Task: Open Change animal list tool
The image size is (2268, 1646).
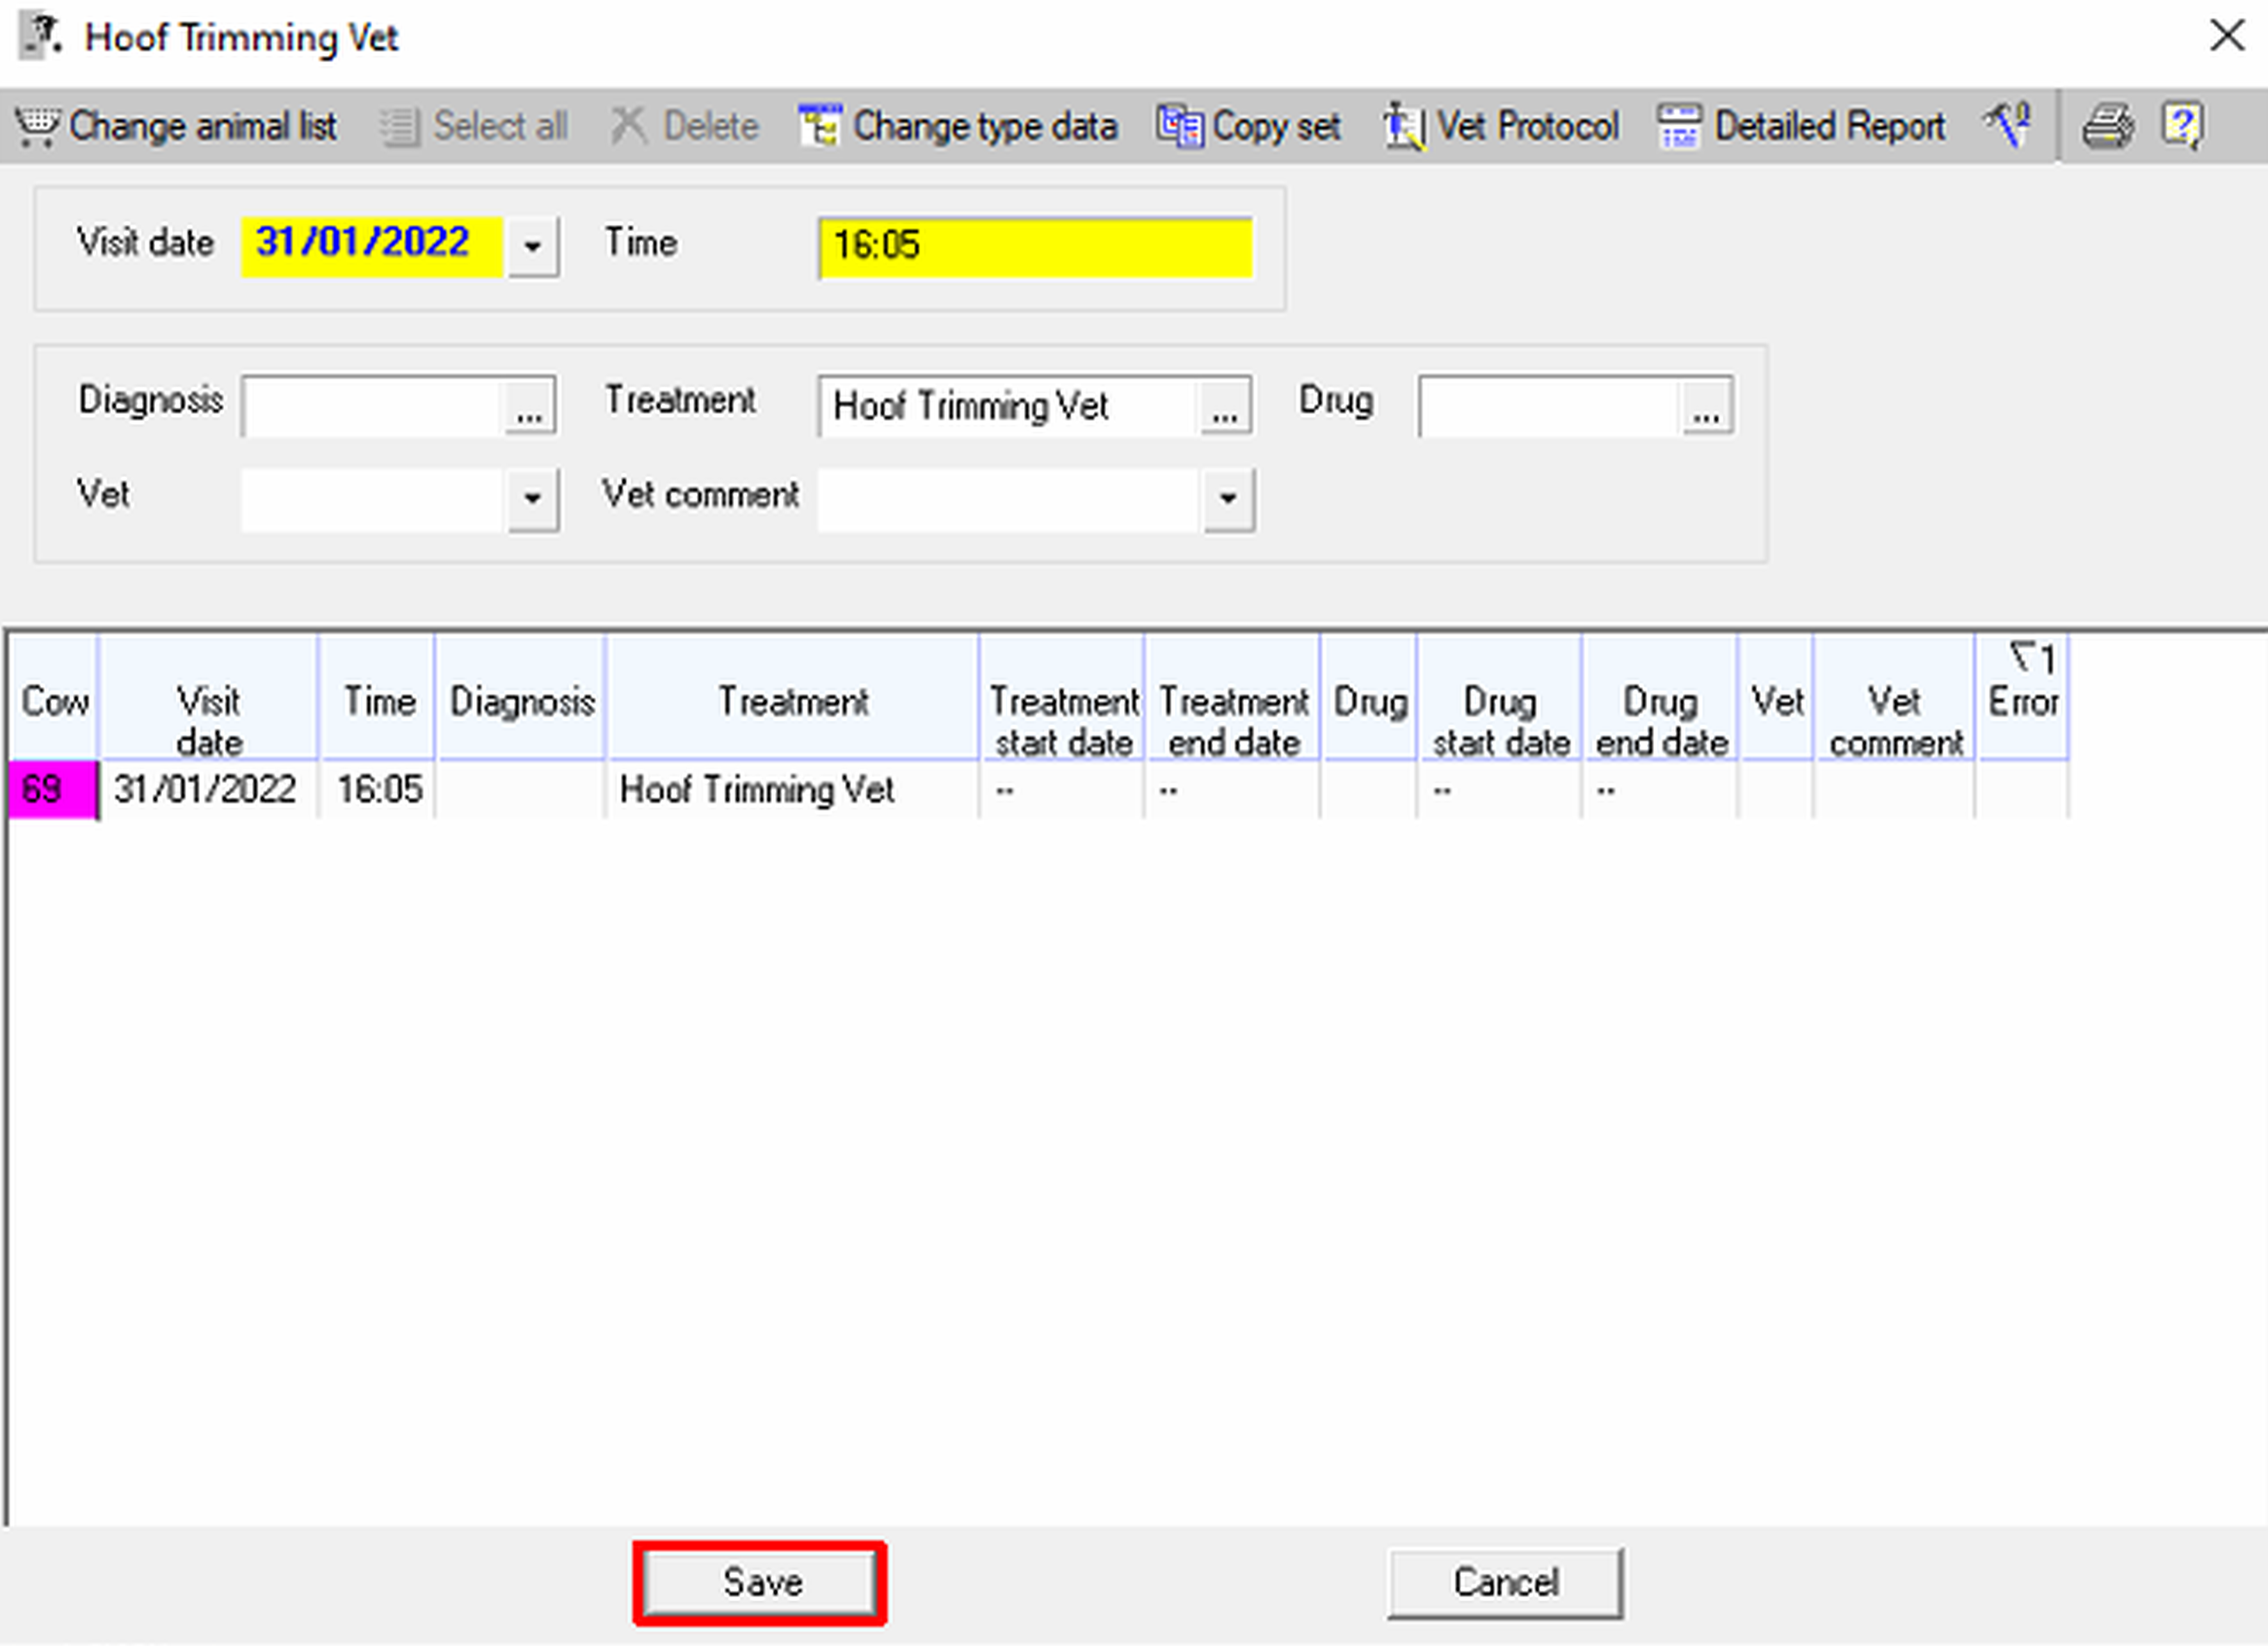Action: tap(176, 126)
